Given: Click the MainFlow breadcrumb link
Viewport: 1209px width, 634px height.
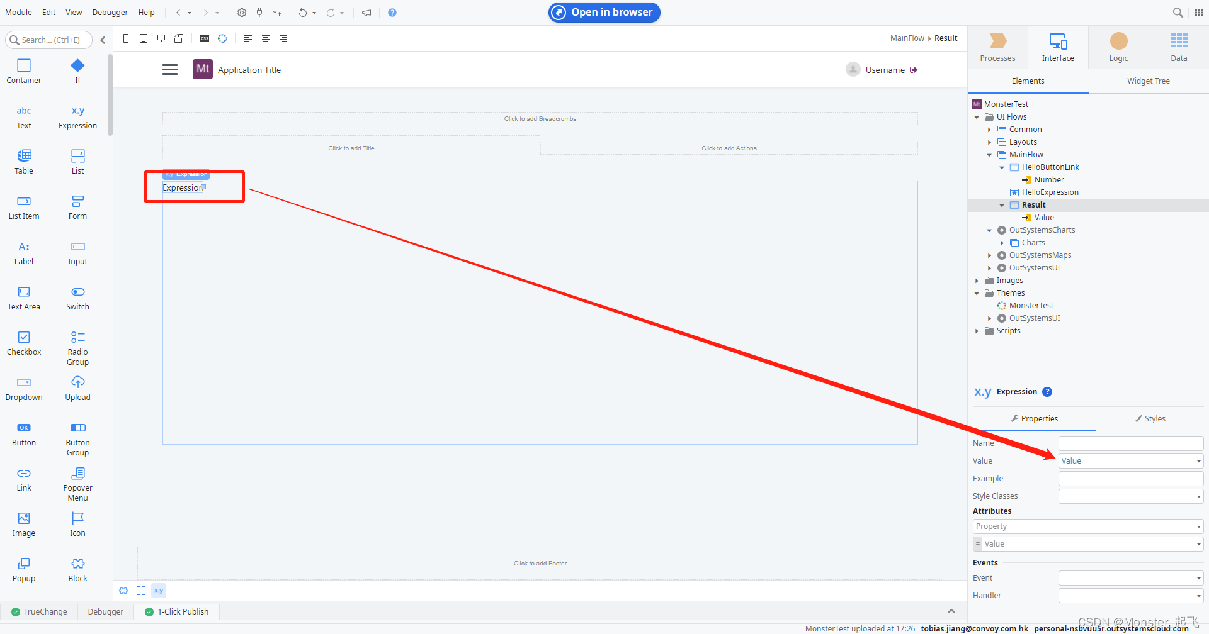Looking at the screenshot, I should pyautogui.click(x=907, y=38).
